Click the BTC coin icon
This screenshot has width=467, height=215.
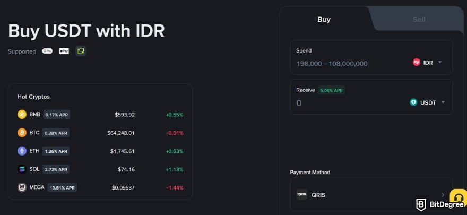coord(22,133)
